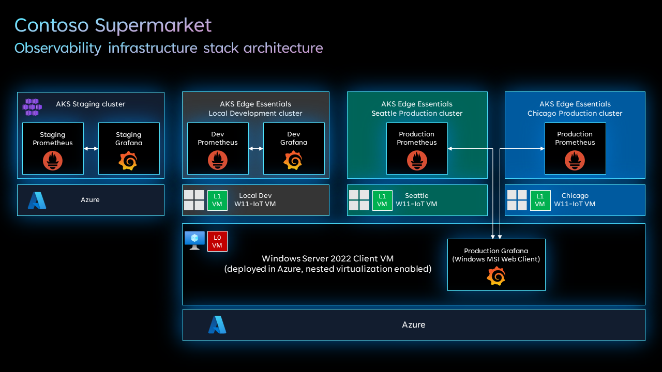
Task: Click the Contoso Supermarket title
Action: click(113, 25)
